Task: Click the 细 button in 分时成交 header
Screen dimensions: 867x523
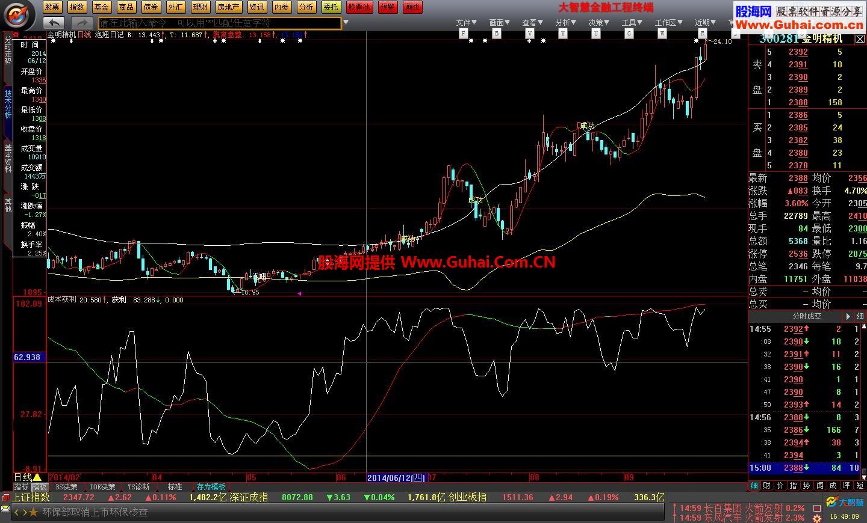Action: [860, 316]
